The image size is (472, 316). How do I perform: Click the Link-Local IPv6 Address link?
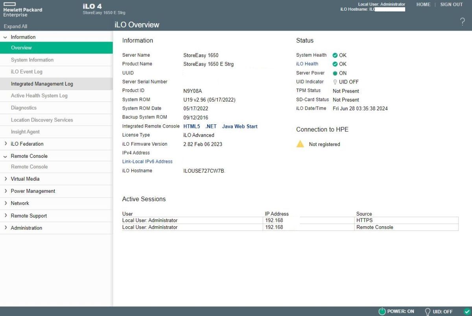tap(147, 161)
